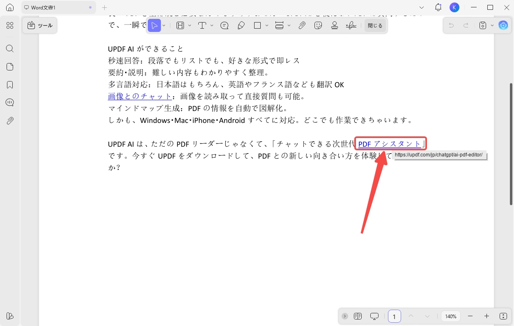Screen dimensions: 514x326
Task: Open the 140% zoom level box
Action: tap(451, 316)
